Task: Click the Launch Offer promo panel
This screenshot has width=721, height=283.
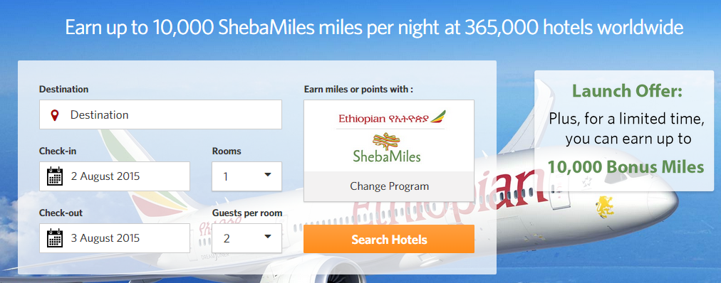Action: coord(624,131)
